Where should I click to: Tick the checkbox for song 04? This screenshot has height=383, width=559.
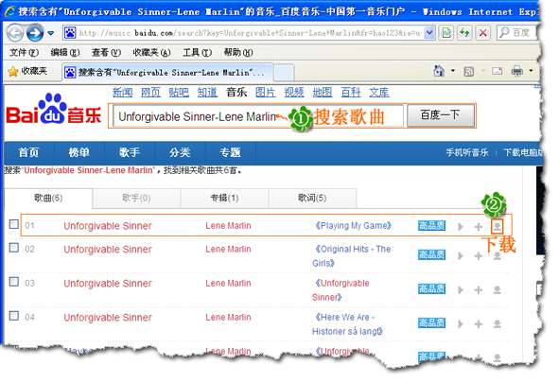click(x=14, y=316)
